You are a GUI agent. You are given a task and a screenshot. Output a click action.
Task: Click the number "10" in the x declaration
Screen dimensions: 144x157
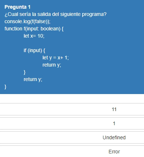[40, 36]
